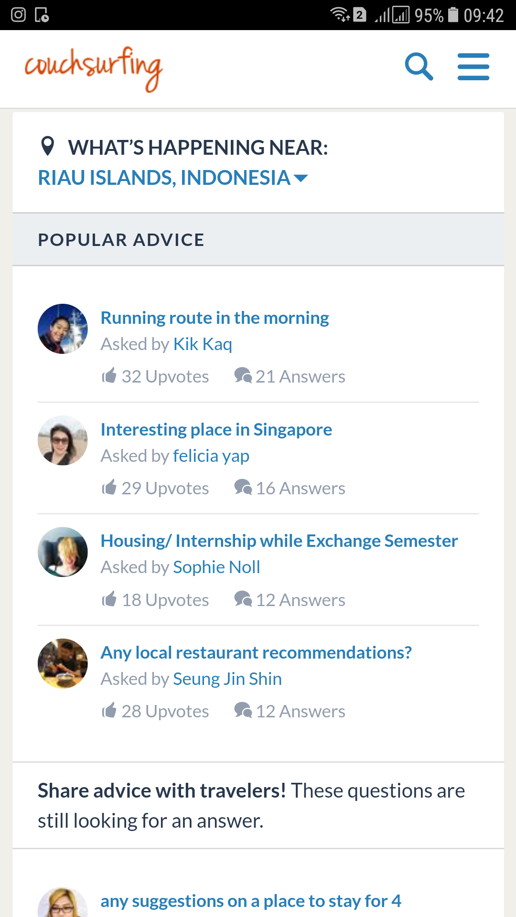Tap Kik Kaq's avatar photo
Image resolution: width=516 pixels, height=917 pixels.
tap(63, 329)
